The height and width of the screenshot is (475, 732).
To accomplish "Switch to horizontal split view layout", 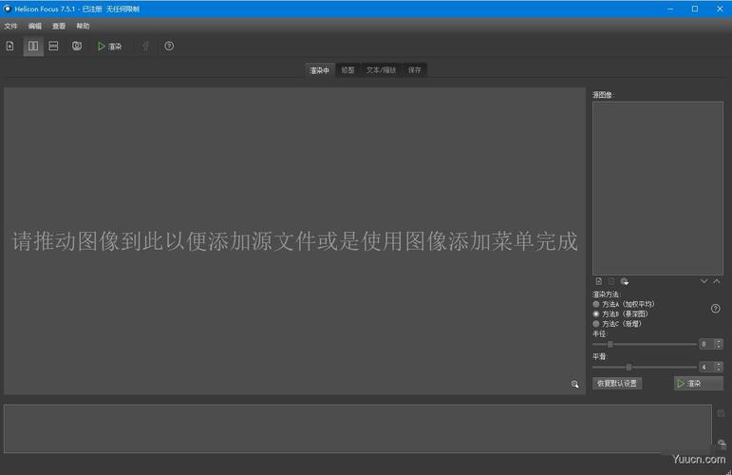I will pos(53,46).
